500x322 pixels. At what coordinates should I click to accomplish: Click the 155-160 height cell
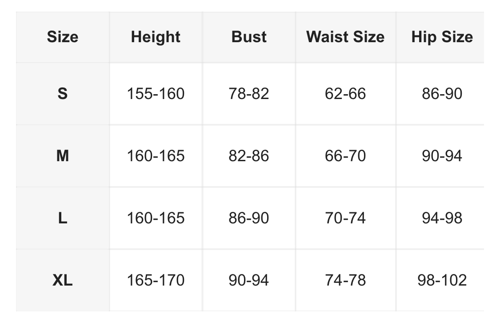click(156, 94)
